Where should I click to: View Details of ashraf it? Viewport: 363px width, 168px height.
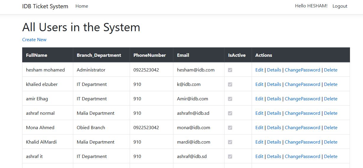click(274, 157)
